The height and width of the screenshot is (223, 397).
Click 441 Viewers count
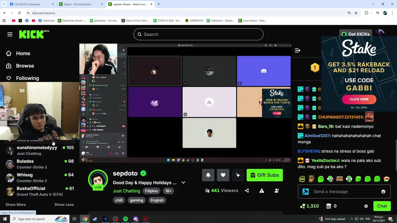221,190
